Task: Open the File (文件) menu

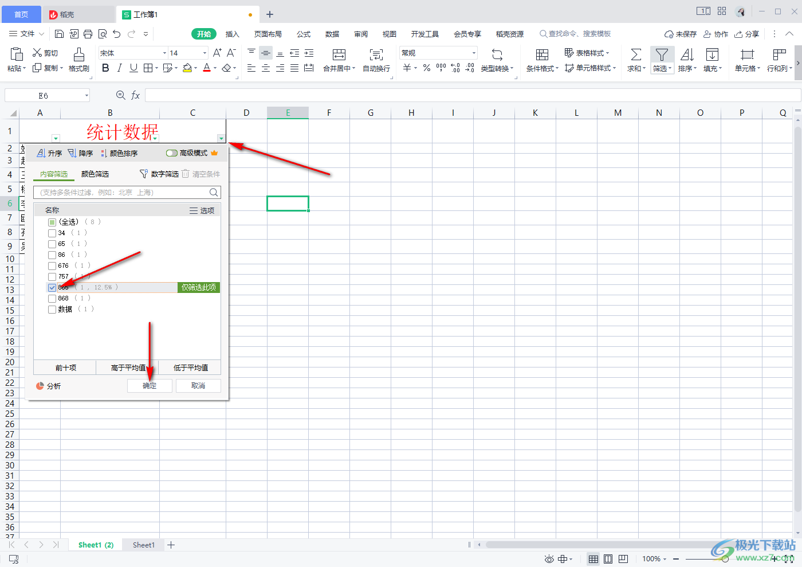Action: (x=27, y=34)
